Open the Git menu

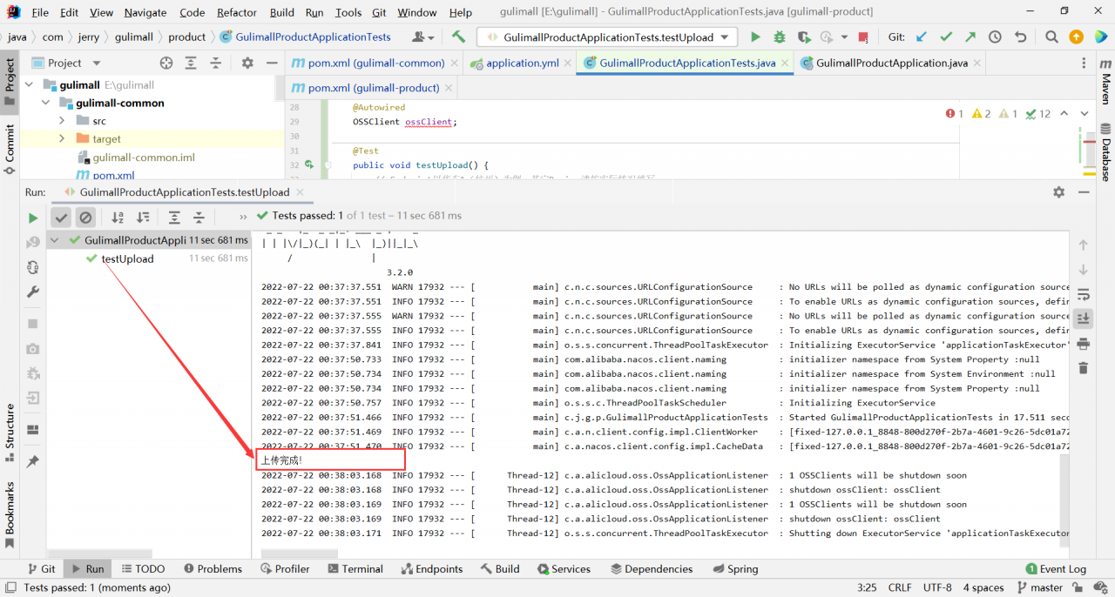[x=379, y=12]
